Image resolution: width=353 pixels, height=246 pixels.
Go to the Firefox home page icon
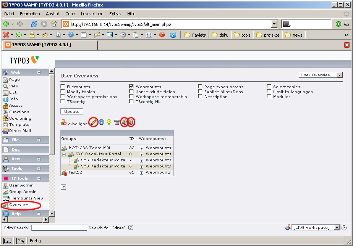click(x=54, y=24)
